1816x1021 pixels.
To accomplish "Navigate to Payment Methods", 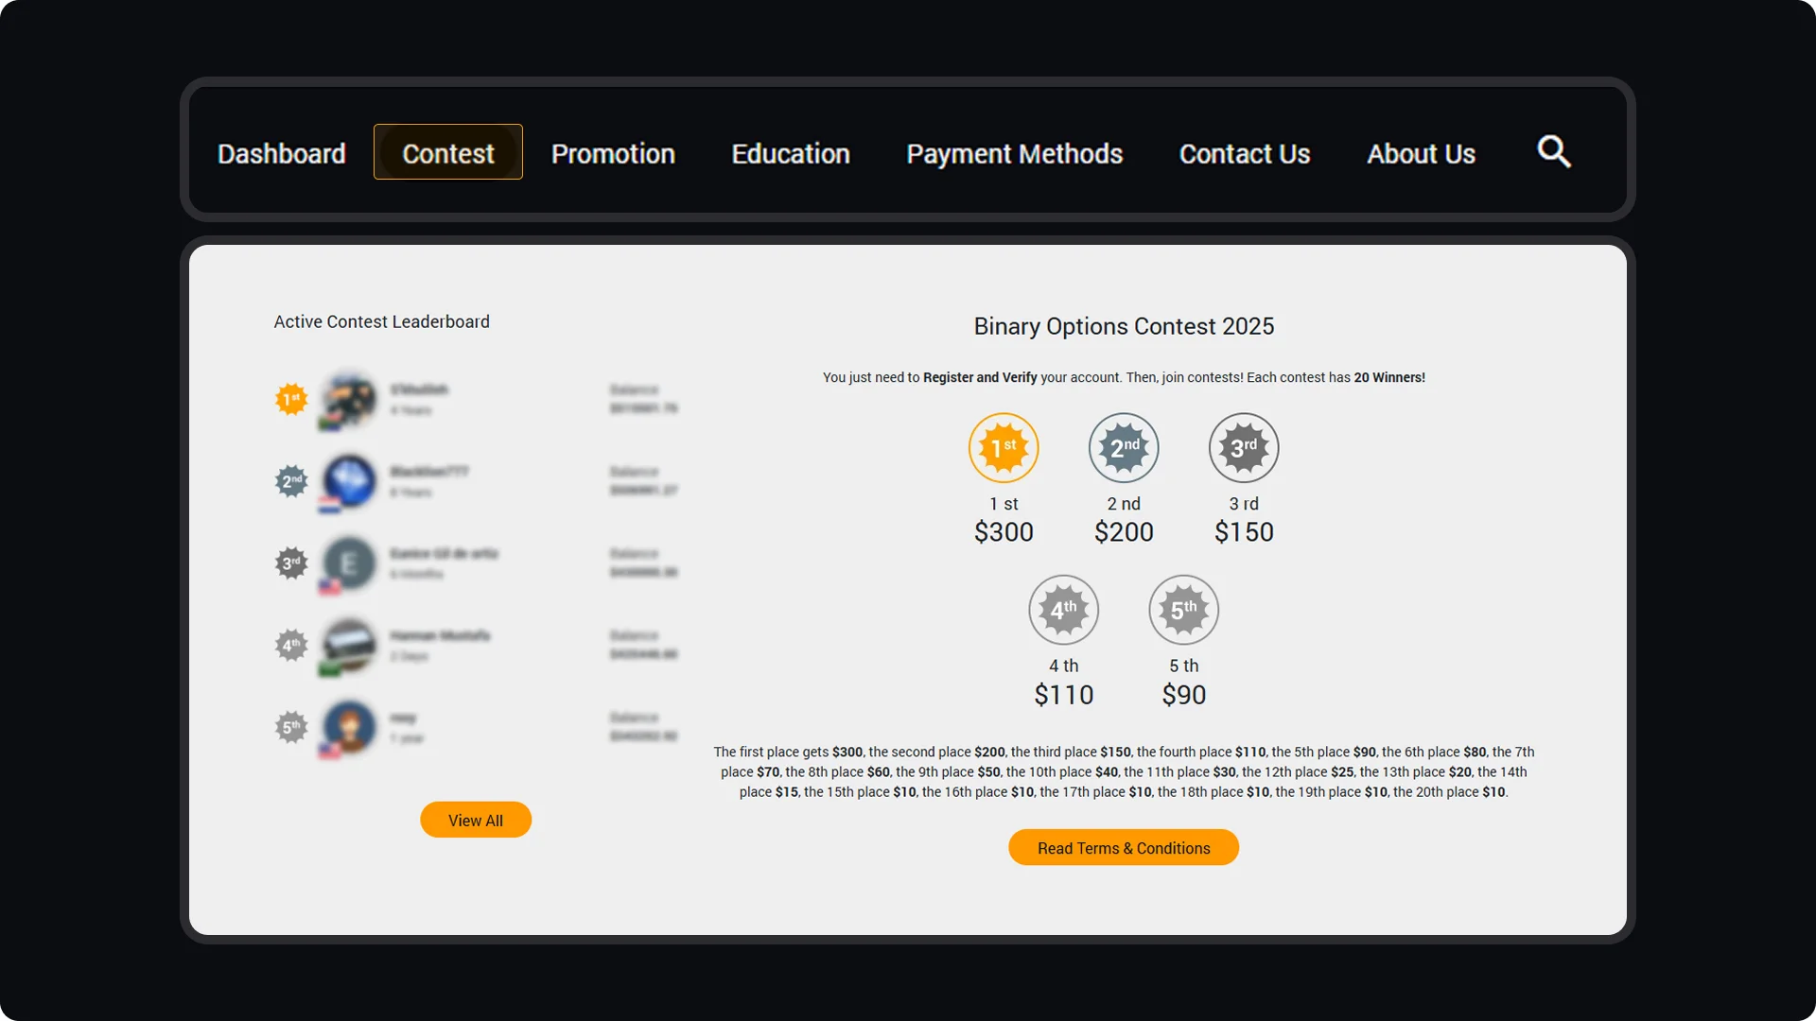I will point(1014,153).
